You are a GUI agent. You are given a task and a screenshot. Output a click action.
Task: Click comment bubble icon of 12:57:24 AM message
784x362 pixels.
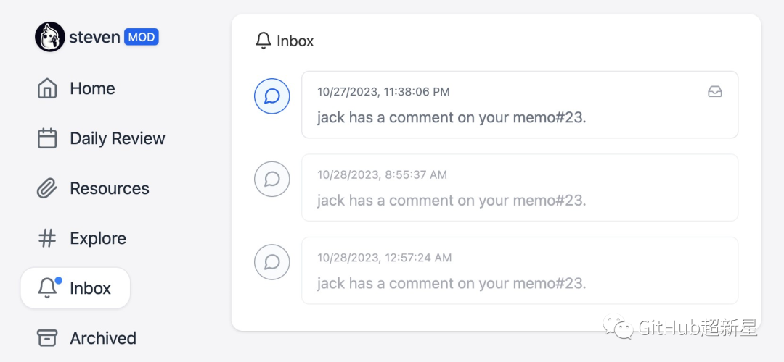coord(272,262)
